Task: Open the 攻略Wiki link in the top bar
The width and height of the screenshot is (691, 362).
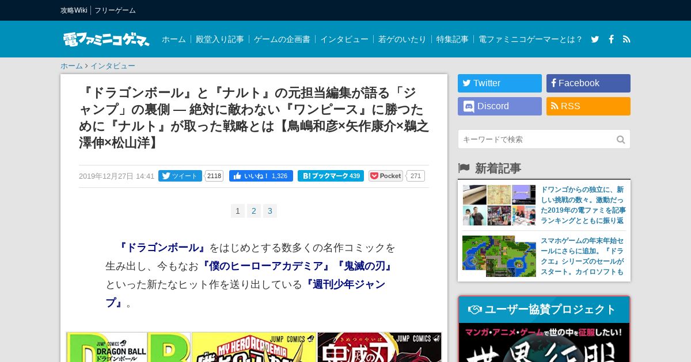Action: click(x=74, y=10)
